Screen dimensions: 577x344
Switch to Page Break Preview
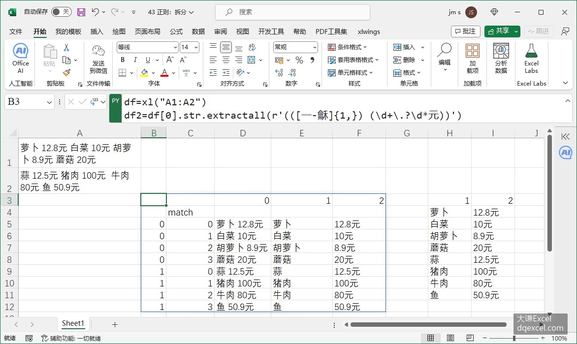[470, 338]
